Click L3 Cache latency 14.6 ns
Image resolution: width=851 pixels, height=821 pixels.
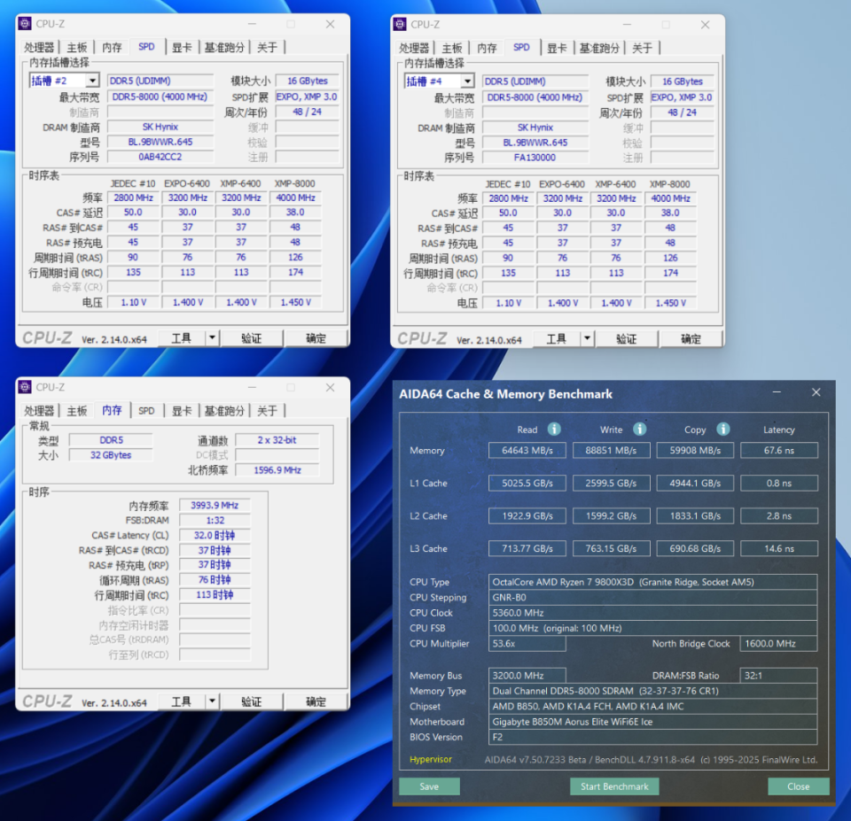[779, 548]
